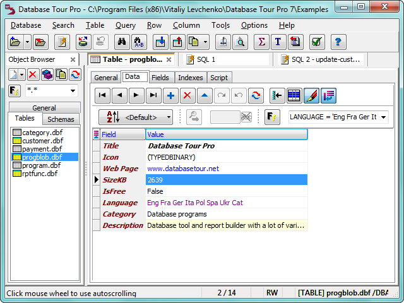The image size is (404, 303).
Task: Click the Refresh data icon in the navigator
Action: tap(256, 95)
